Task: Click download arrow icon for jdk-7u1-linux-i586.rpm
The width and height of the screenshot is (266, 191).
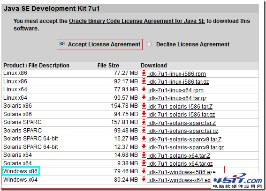Action: (x=144, y=73)
